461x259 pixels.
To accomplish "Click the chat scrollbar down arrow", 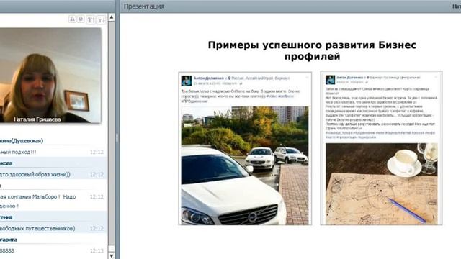I will 112,256.
